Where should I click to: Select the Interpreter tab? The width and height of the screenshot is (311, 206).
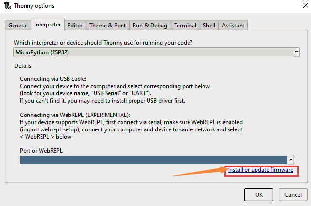[x=48, y=25]
